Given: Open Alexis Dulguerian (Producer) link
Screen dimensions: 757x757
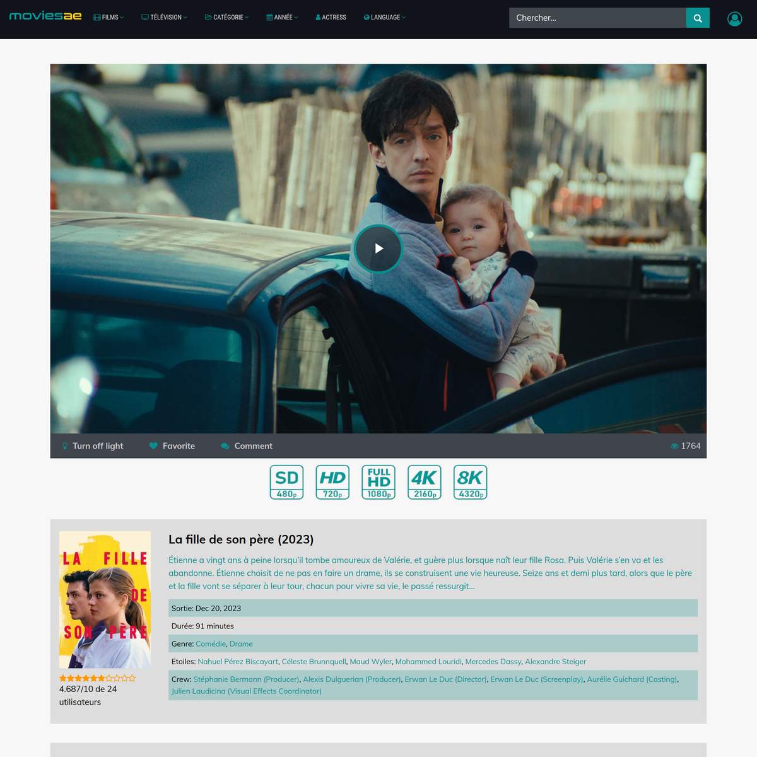Looking at the screenshot, I should pyautogui.click(x=352, y=679).
